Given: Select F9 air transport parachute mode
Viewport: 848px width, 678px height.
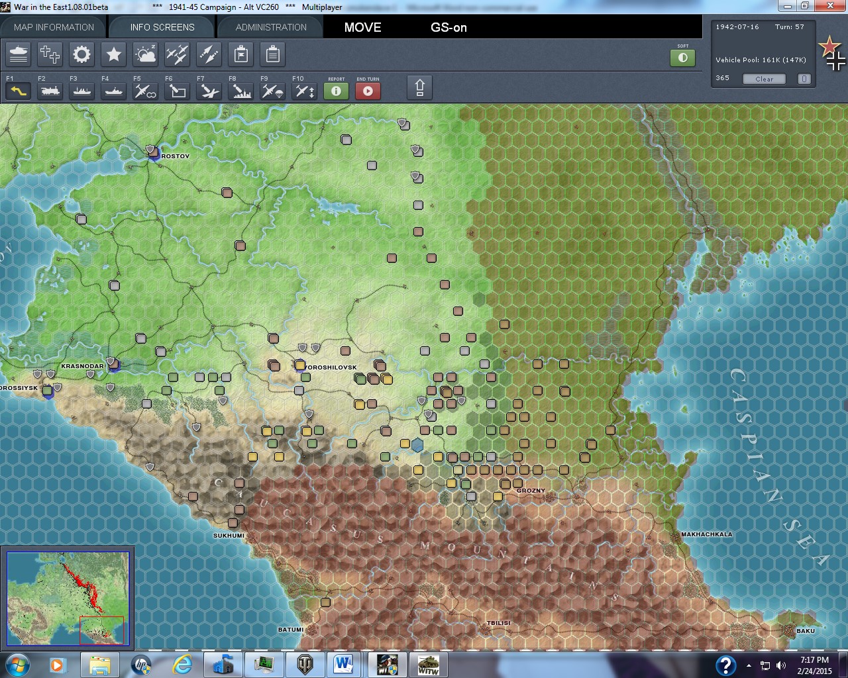Looking at the screenshot, I should pos(273,91).
